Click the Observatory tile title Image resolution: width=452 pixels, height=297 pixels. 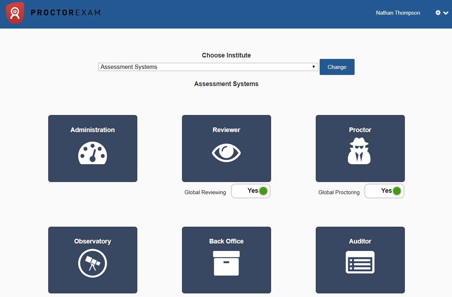click(93, 241)
